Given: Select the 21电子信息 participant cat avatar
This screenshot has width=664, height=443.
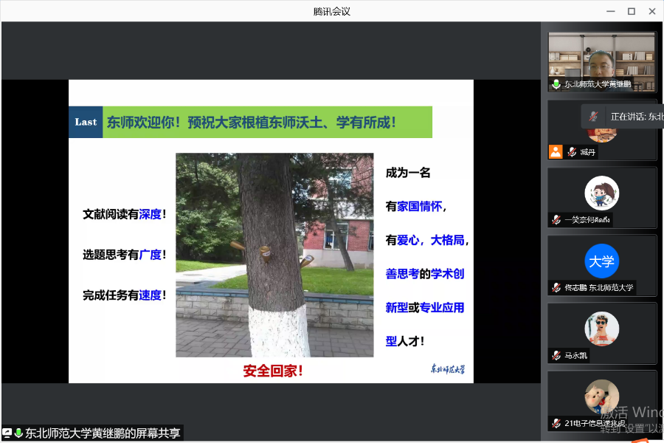Looking at the screenshot, I should 601,396.
